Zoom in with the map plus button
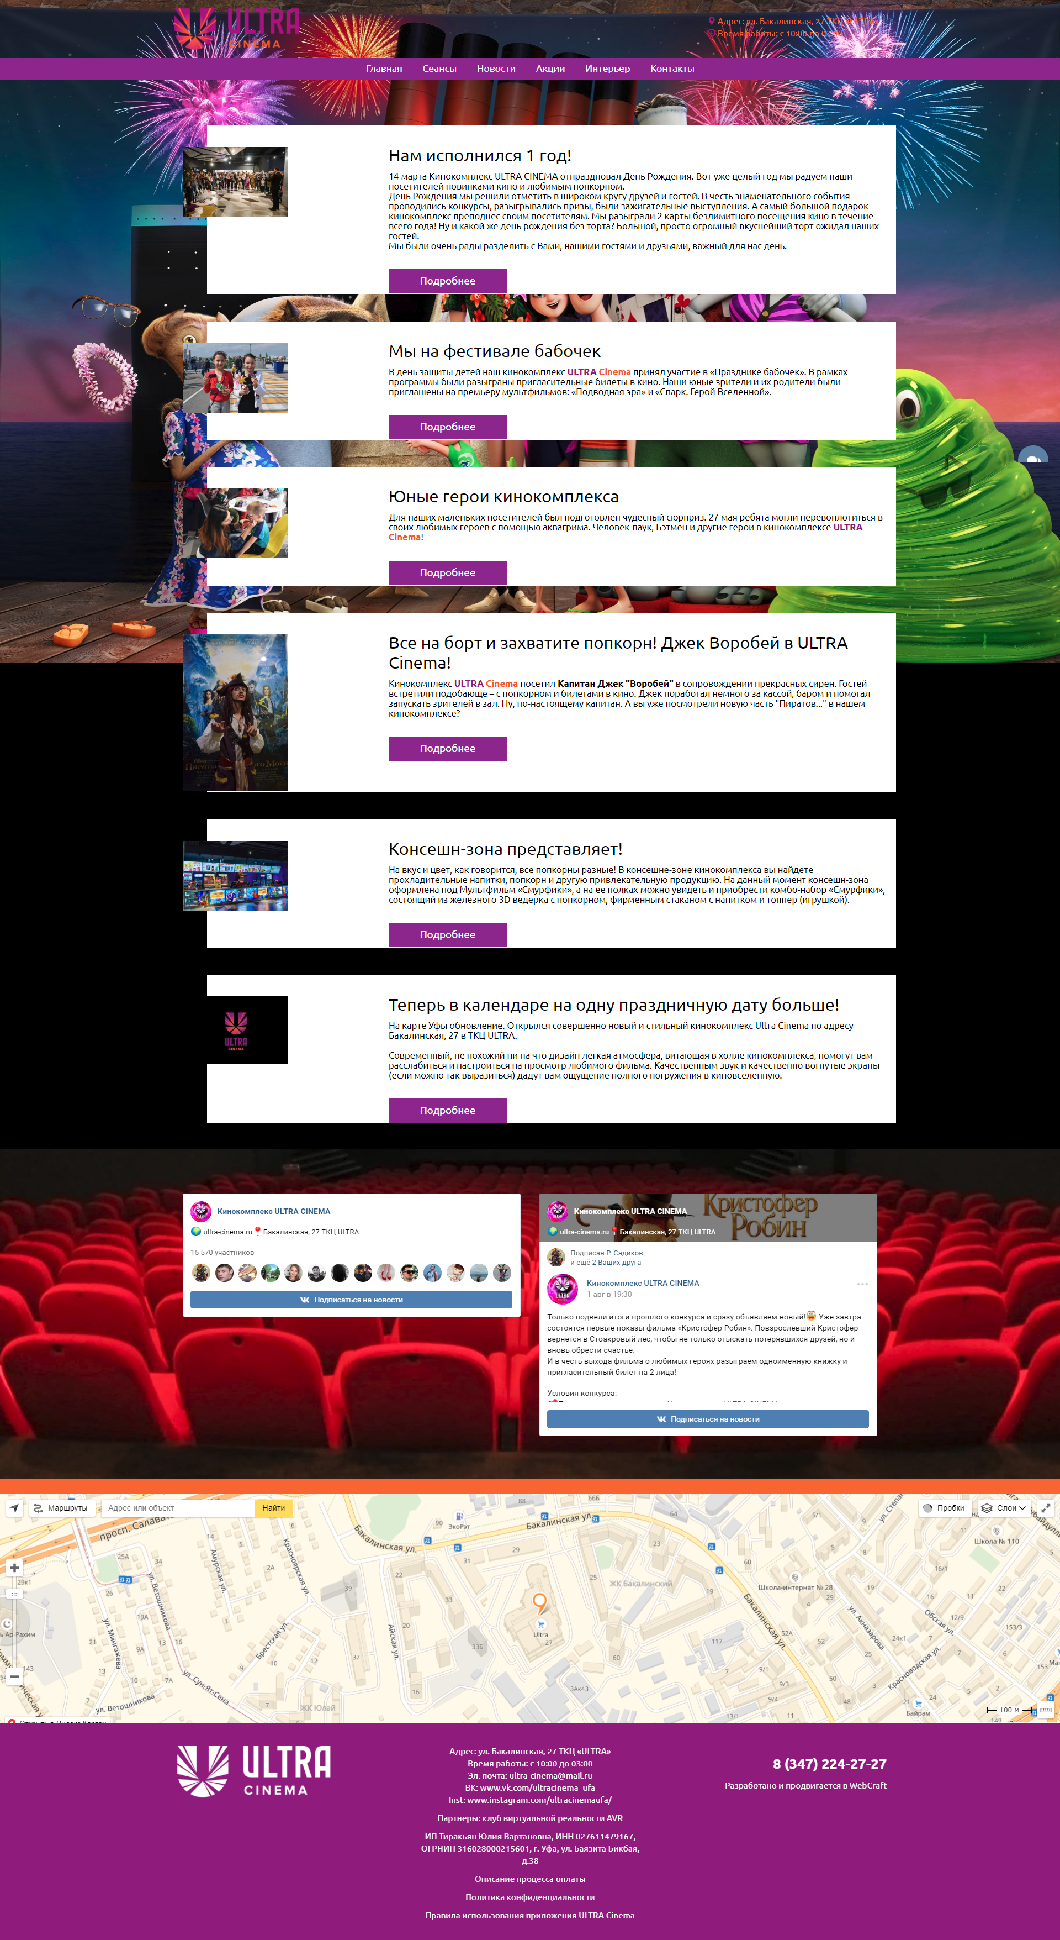Viewport: 1060px width, 1940px height. 14,1568
